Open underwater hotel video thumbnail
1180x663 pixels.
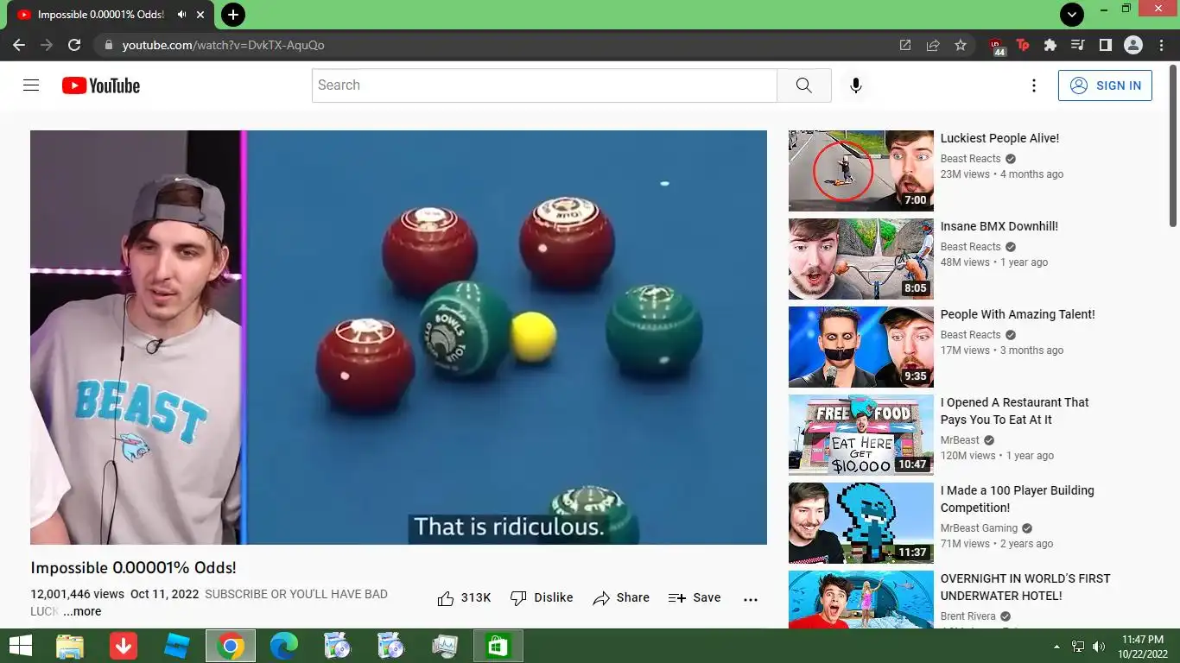[x=861, y=599]
